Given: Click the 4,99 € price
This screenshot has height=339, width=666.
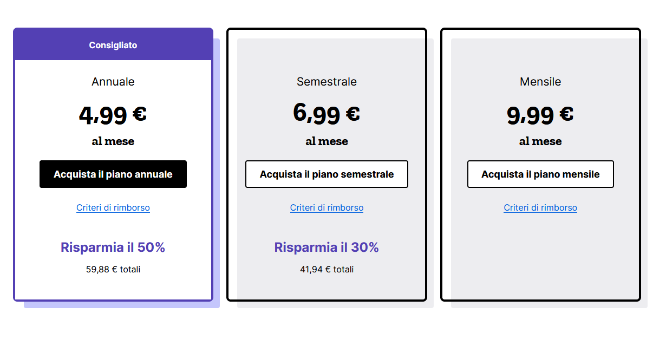Looking at the screenshot, I should (113, 114).
